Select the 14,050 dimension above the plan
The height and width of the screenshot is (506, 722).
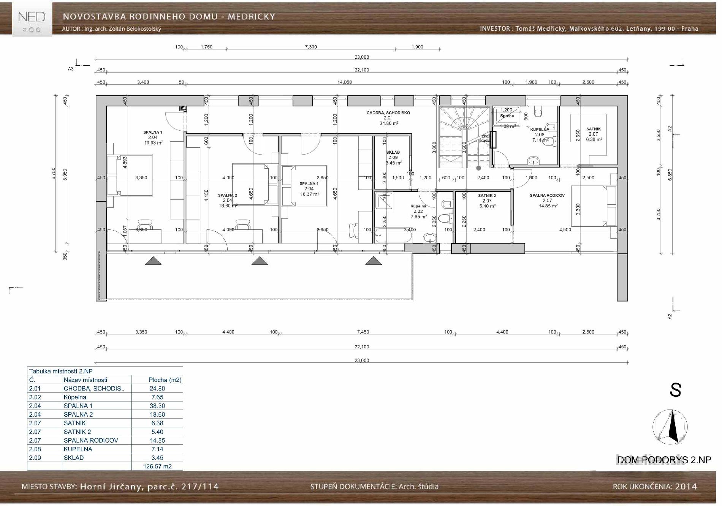tap(344, 82)
